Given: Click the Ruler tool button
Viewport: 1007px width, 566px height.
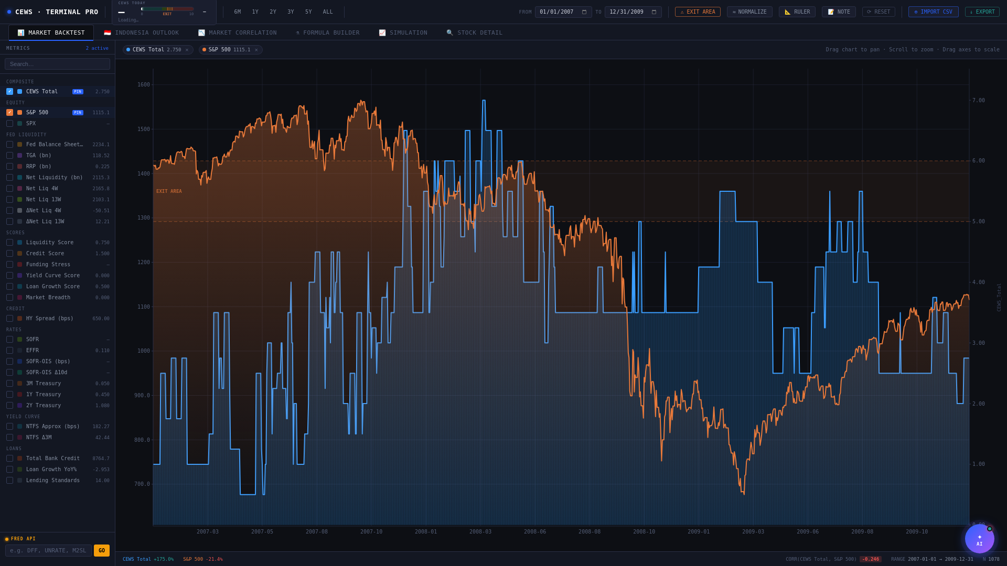Looking at the screenshot, I should [797, 12].
